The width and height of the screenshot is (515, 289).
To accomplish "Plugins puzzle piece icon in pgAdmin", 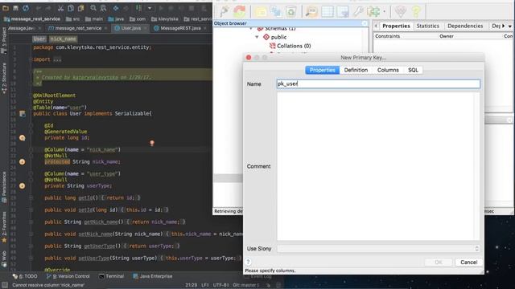I will click(x=373, y=12).
